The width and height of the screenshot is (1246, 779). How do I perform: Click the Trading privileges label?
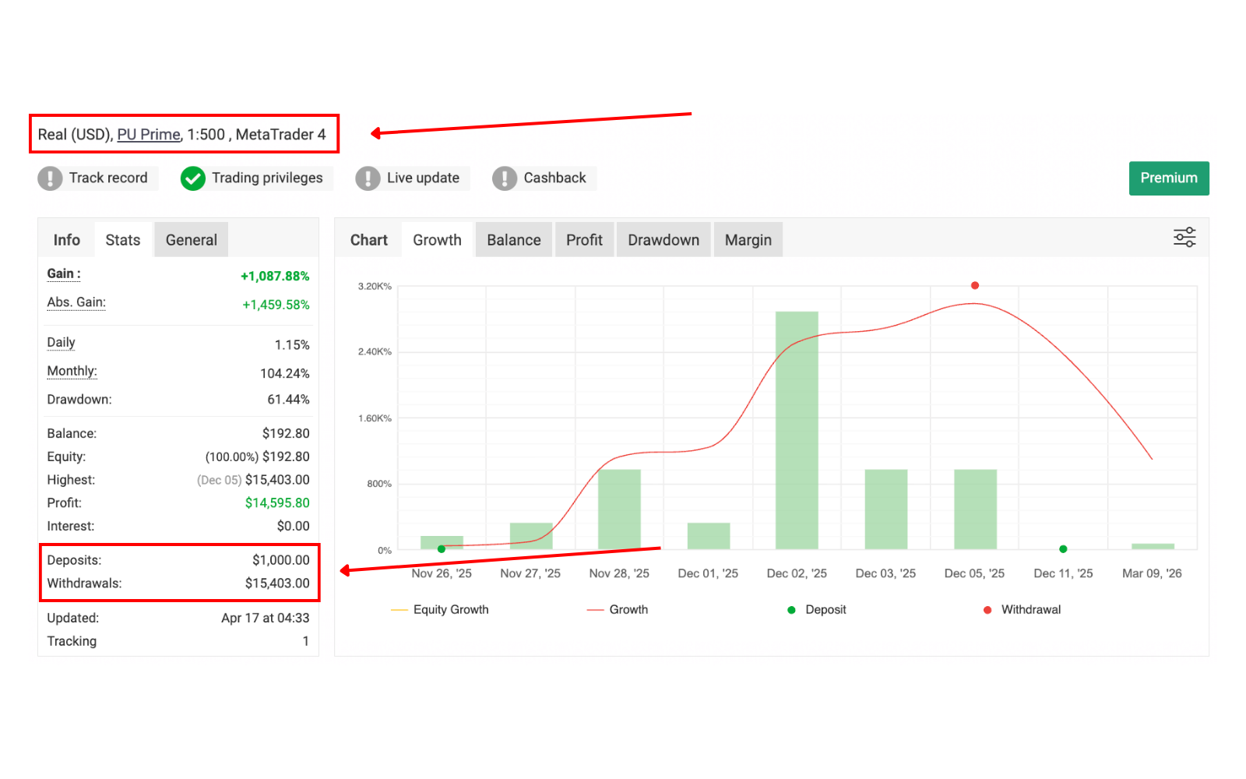267,178
